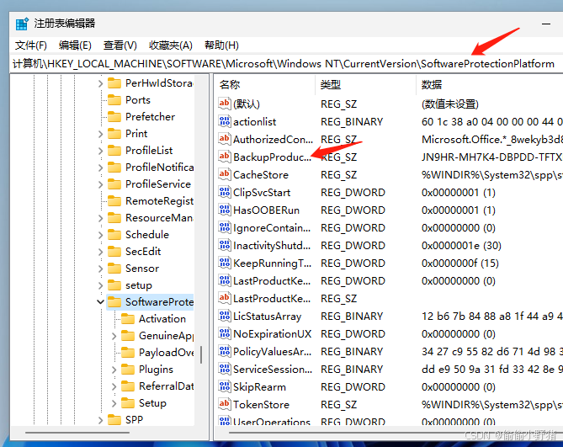Click the CacheStore string value icon
The width and height of the screenshot is (563, 447).
coord(225,174)
